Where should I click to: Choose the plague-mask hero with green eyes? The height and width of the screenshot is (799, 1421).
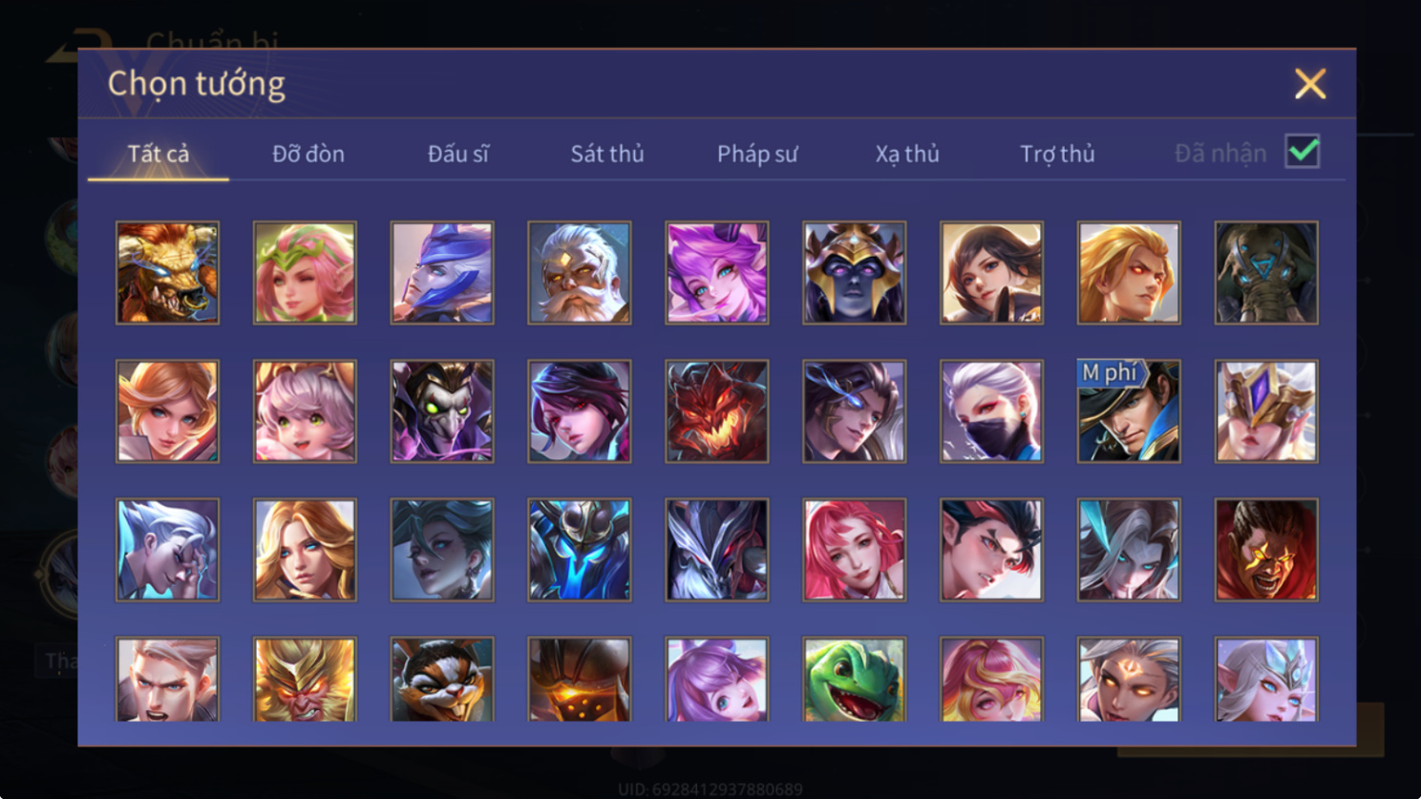(442, 411)
